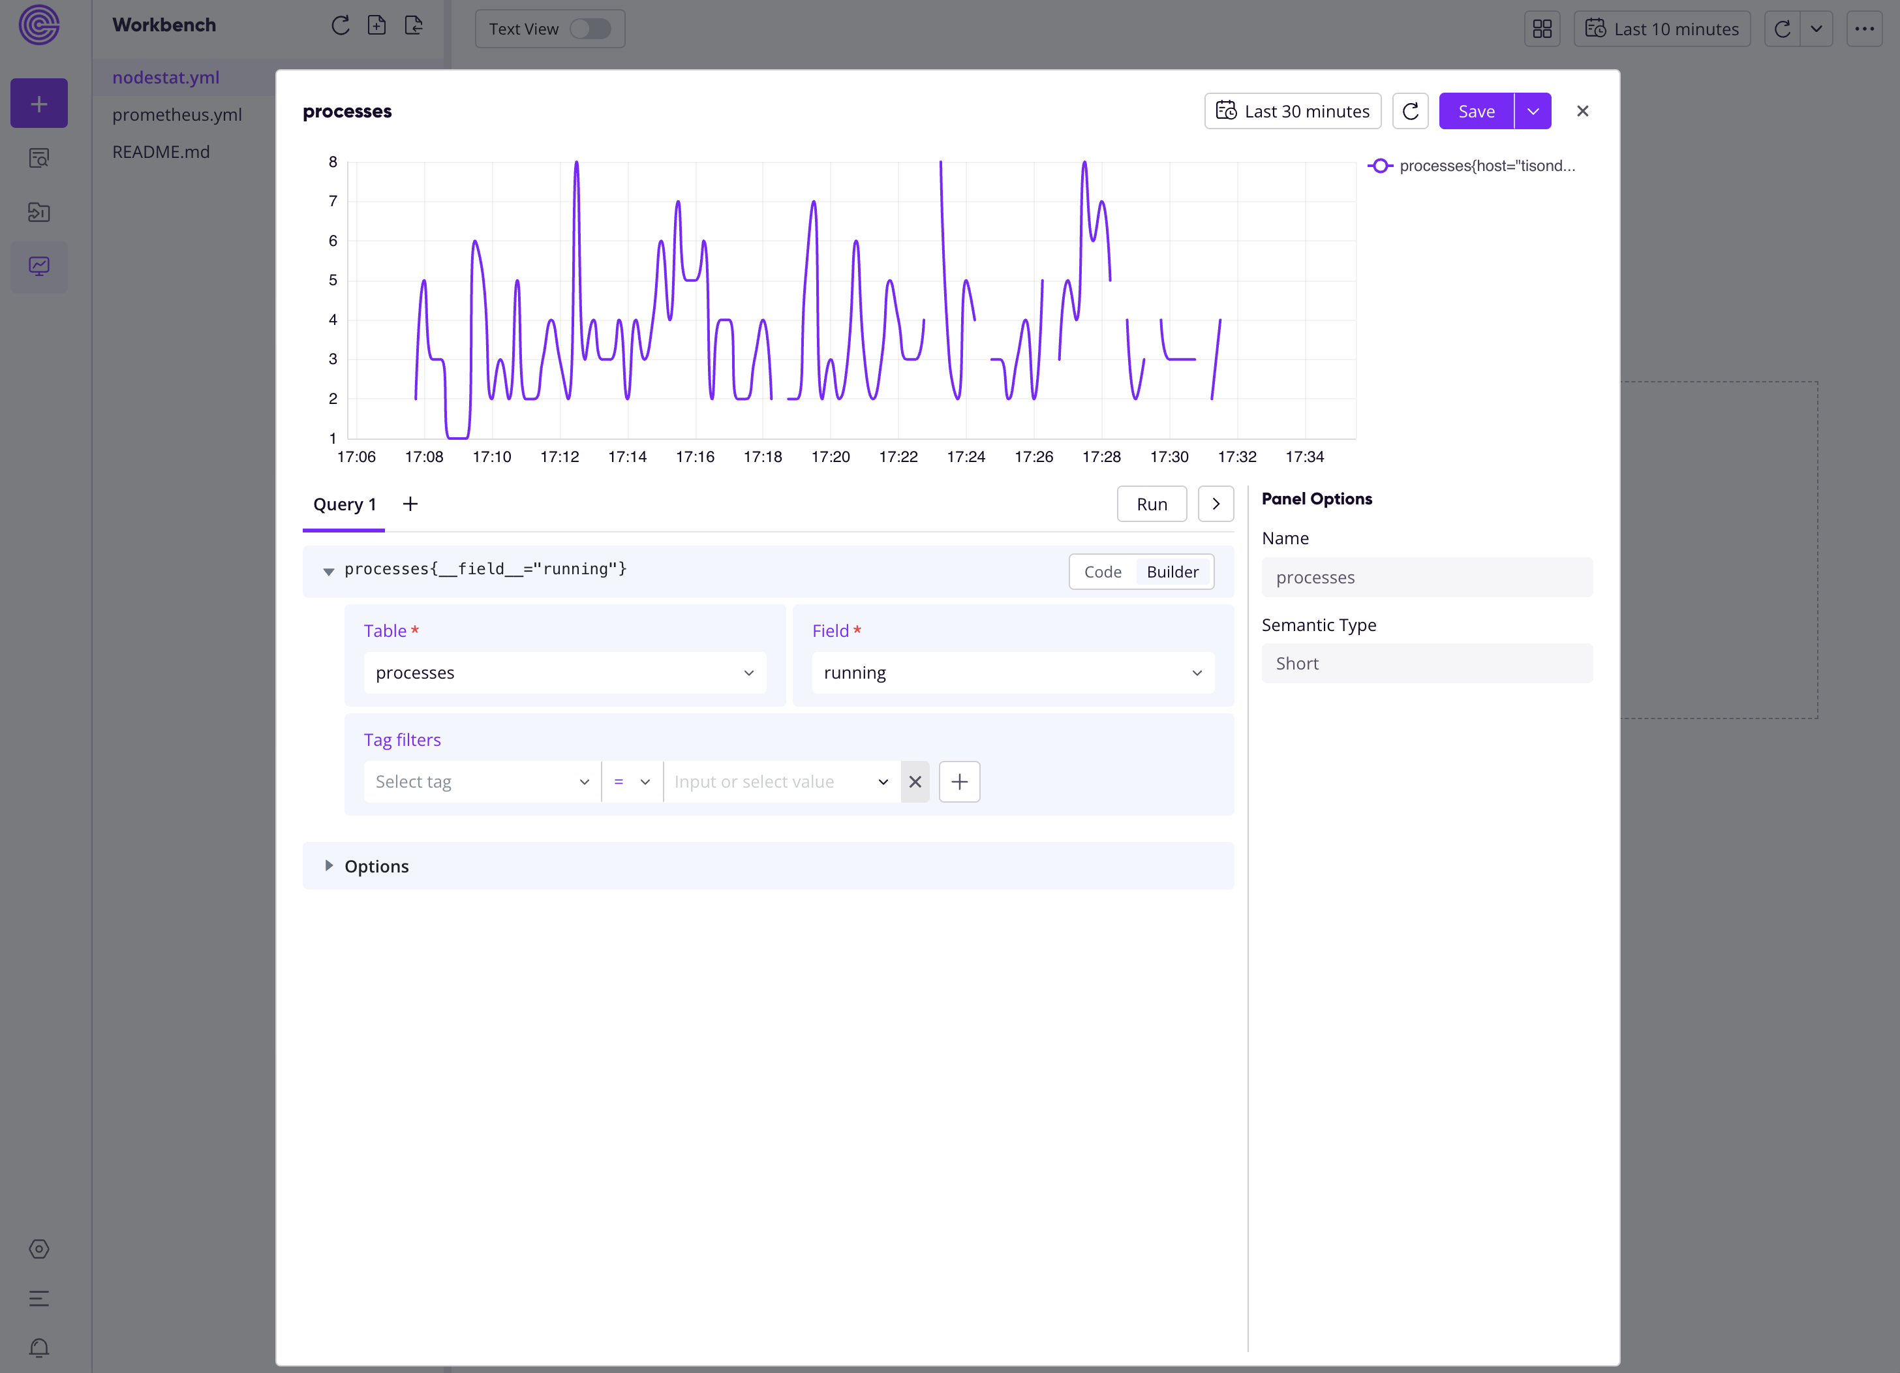
Task: Click the plus icon to add query
Action: point(410,504)
